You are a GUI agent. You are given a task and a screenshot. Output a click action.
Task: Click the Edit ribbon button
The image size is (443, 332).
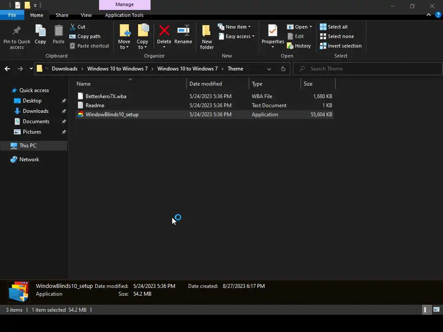295,36
